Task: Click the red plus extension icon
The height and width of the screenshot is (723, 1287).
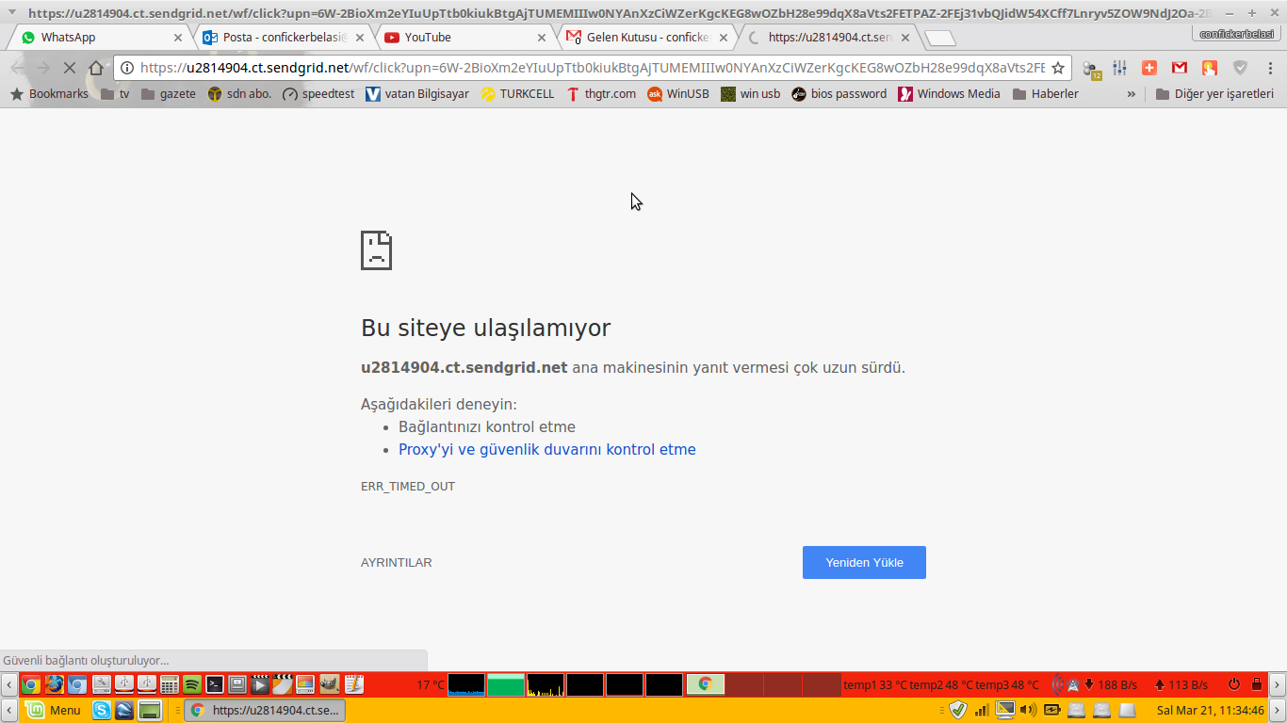Action: pyautogui.click(x=1149, y=68)
